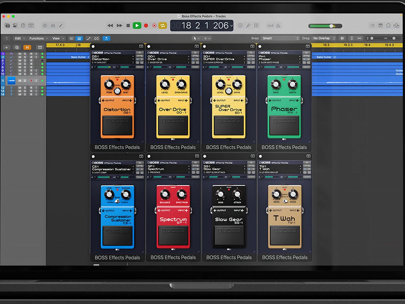Open the Snap Smart dropdown
This screenshot has width=405, height=304.
[281, 38]
